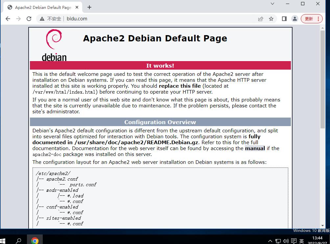Click the scrollbar up arrow
The width and height of the screenshot is (330, 244).
pyautogui.click(x=322, y=28)
